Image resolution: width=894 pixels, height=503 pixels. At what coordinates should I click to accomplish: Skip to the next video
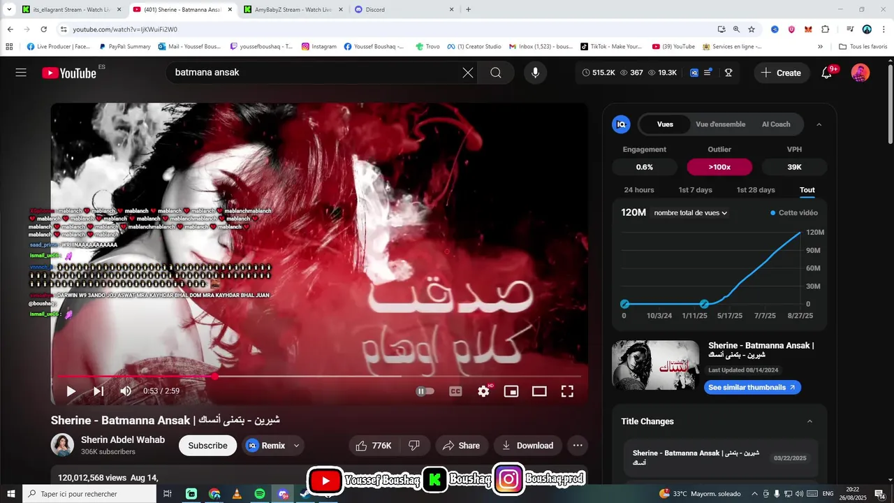[x=98, y=391]
